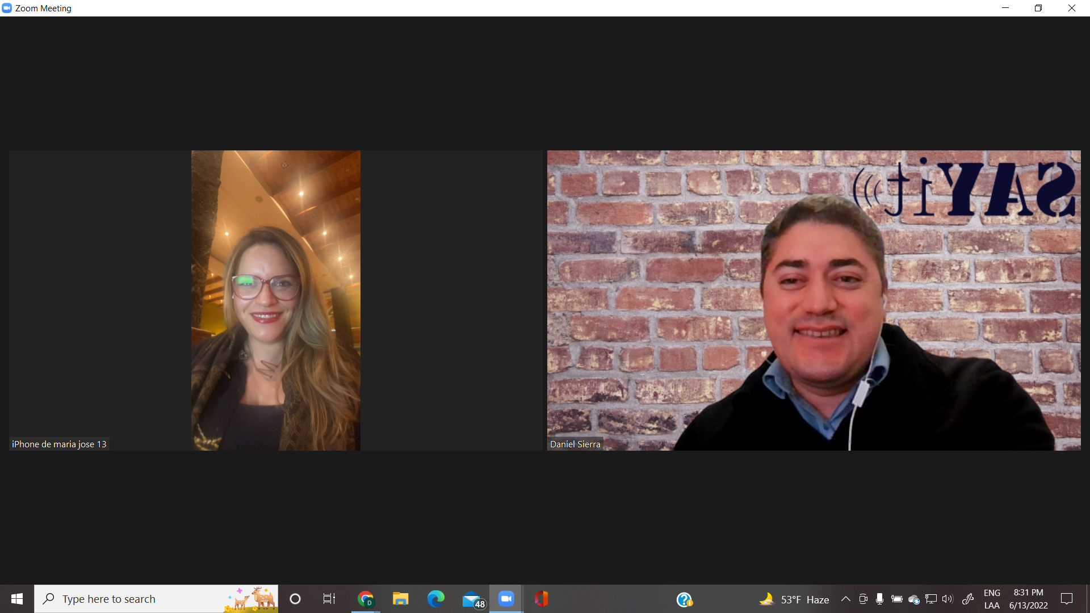The width and height of the screenshot is (1090, 613).
Task: Open the Microsoft Office taskbar icon
Action: (542, 599)
